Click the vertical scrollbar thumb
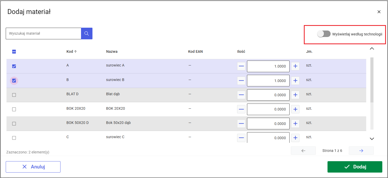This screenshot has height=178, width=388. (x=372, y=80)
